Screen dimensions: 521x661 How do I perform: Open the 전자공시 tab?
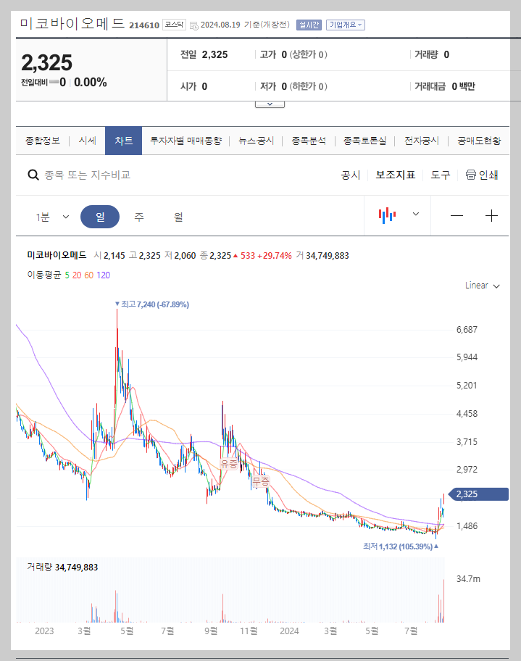pyautogui.click(x=422, y=141)
